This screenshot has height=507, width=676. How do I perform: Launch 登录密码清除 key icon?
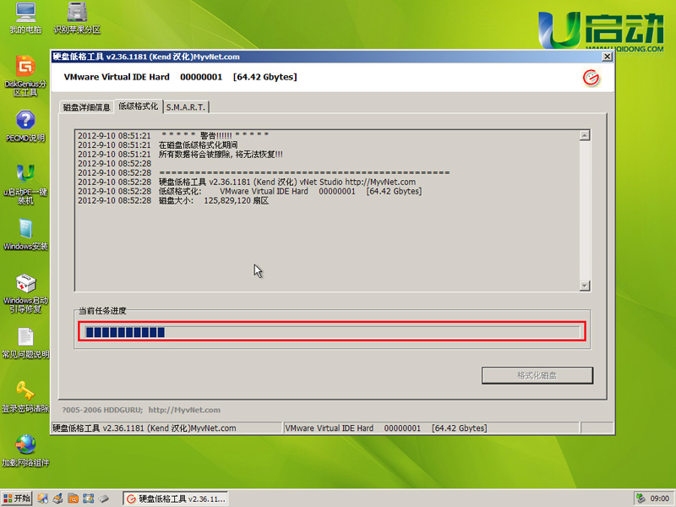click(x=25, y=397)
